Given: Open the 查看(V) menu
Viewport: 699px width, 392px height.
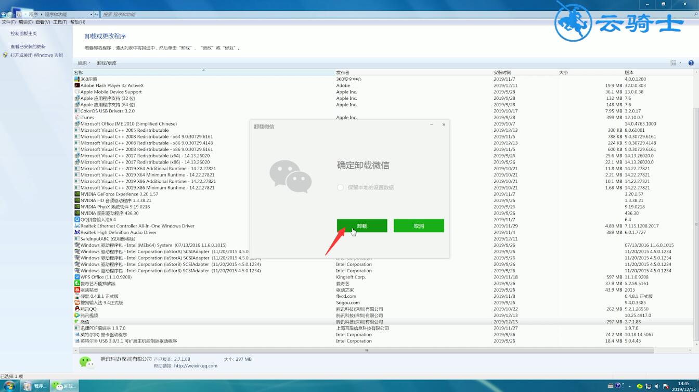Looking at the screenshot, I should pyautogui.click(x=43, y=22).
